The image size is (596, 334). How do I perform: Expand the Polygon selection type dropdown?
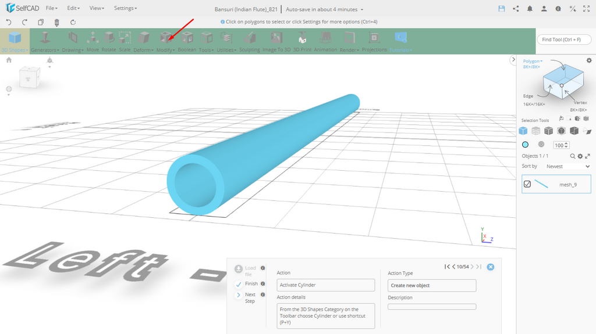533,61
